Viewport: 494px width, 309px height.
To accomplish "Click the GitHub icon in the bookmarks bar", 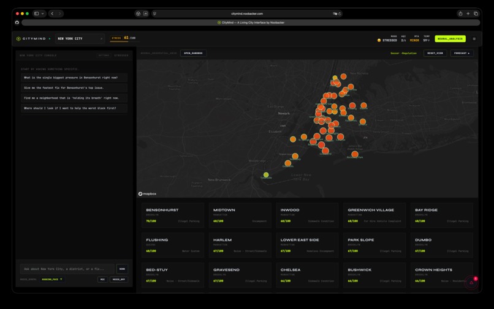I will [17, 23].
